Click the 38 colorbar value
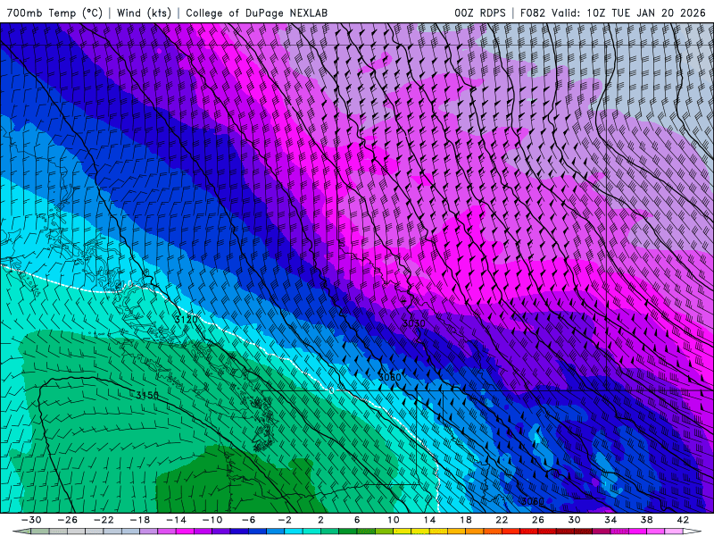714x536 pixels. 646,520
